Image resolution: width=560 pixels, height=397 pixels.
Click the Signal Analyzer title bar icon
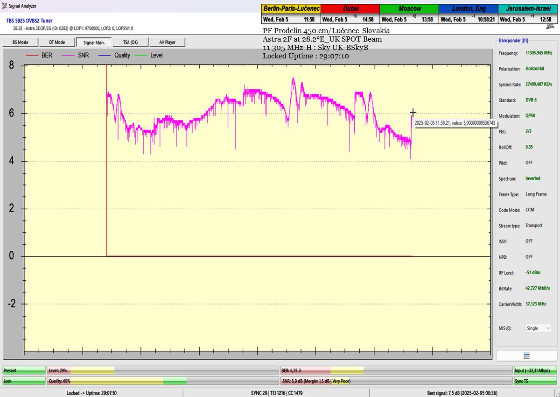[x=5, y=6]
